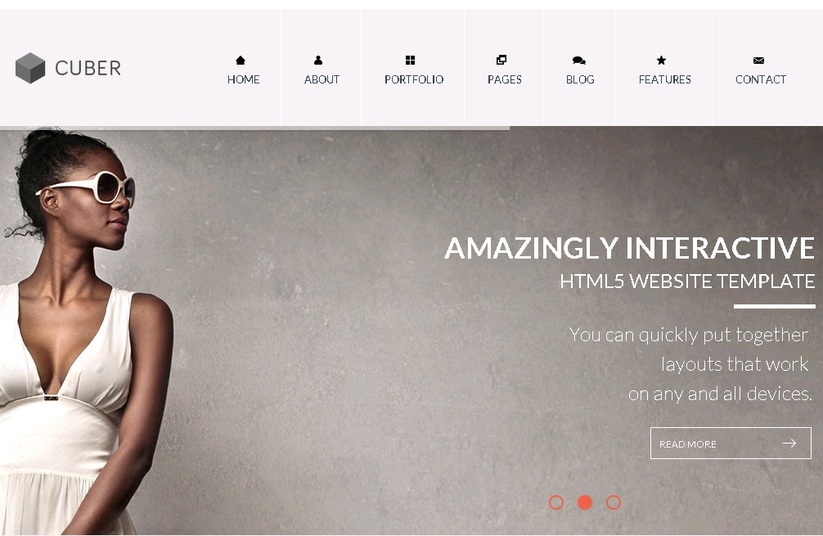Screen dimensions: 823x536
Task: Click the gray cube logo icon
Action: pos(30,68)
